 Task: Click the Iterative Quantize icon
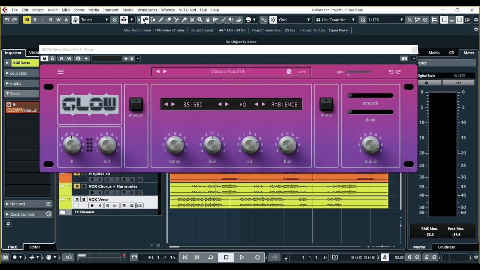pos(409,19)
